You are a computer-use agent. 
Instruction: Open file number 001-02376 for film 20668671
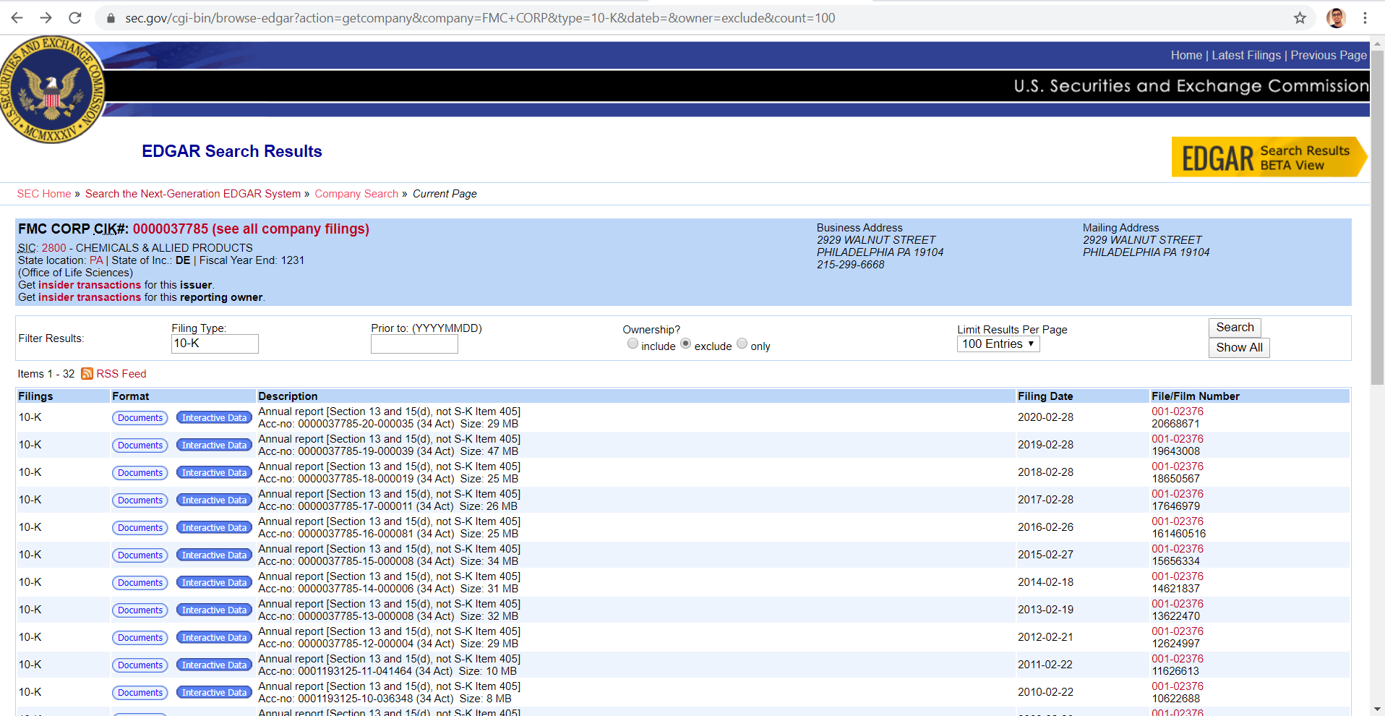tap(1178, 412)
